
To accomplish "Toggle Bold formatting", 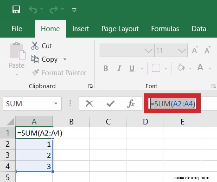I will [x=106, y=68].
